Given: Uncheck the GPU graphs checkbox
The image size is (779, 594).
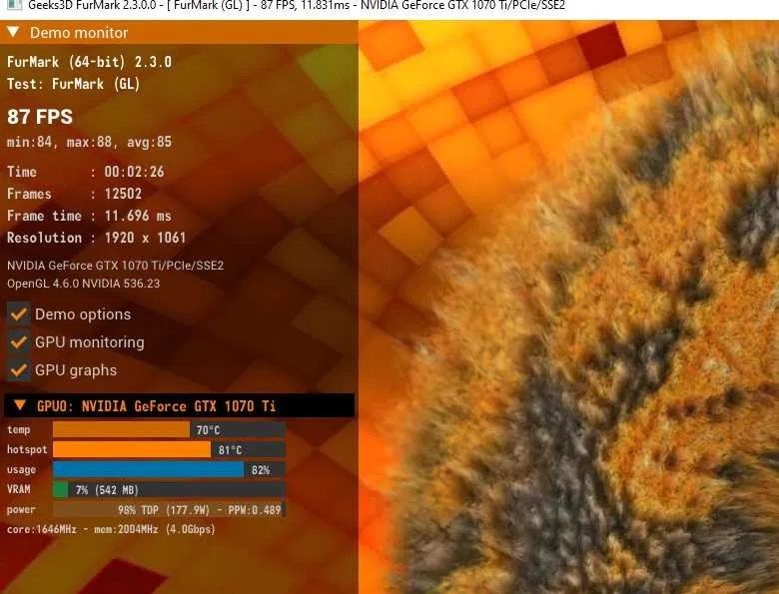Looking at the screenshot, I should [x=18, y=370].
